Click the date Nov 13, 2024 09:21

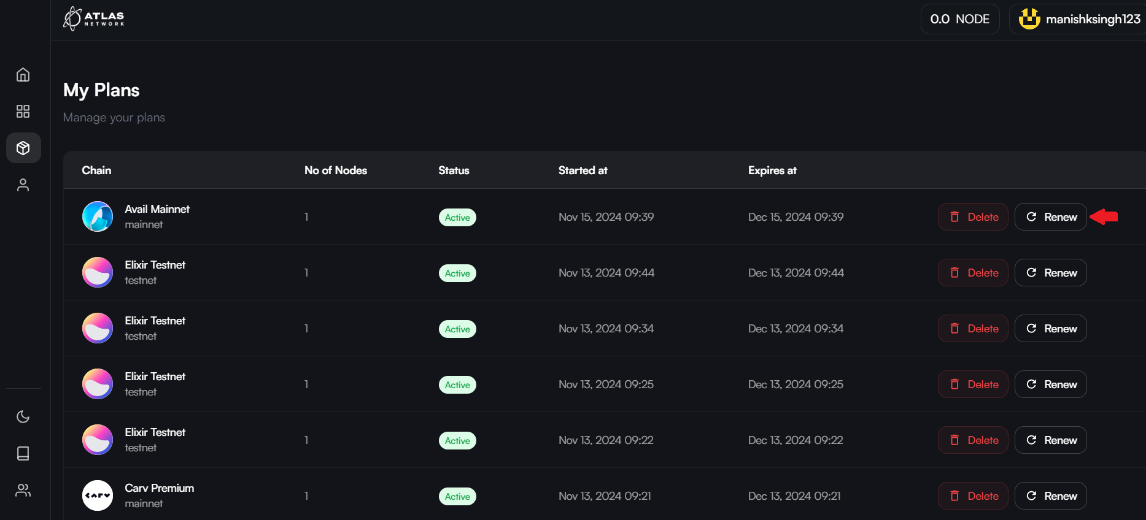605,496
